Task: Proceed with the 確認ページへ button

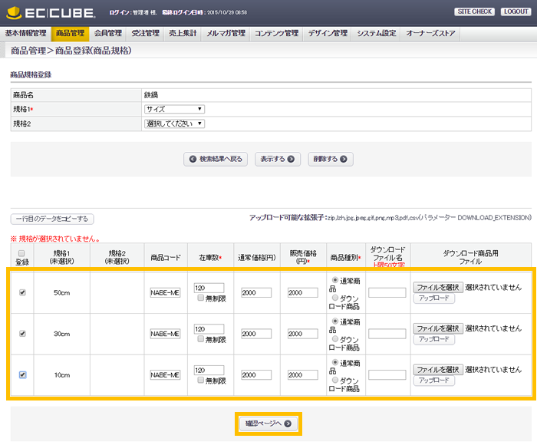Action: pyautogui.click(x=268, y=423)
